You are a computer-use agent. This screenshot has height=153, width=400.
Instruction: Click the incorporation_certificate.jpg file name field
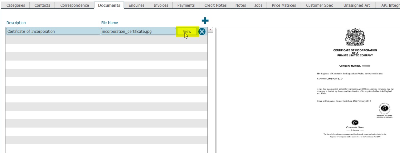click(x=138, y=32)
